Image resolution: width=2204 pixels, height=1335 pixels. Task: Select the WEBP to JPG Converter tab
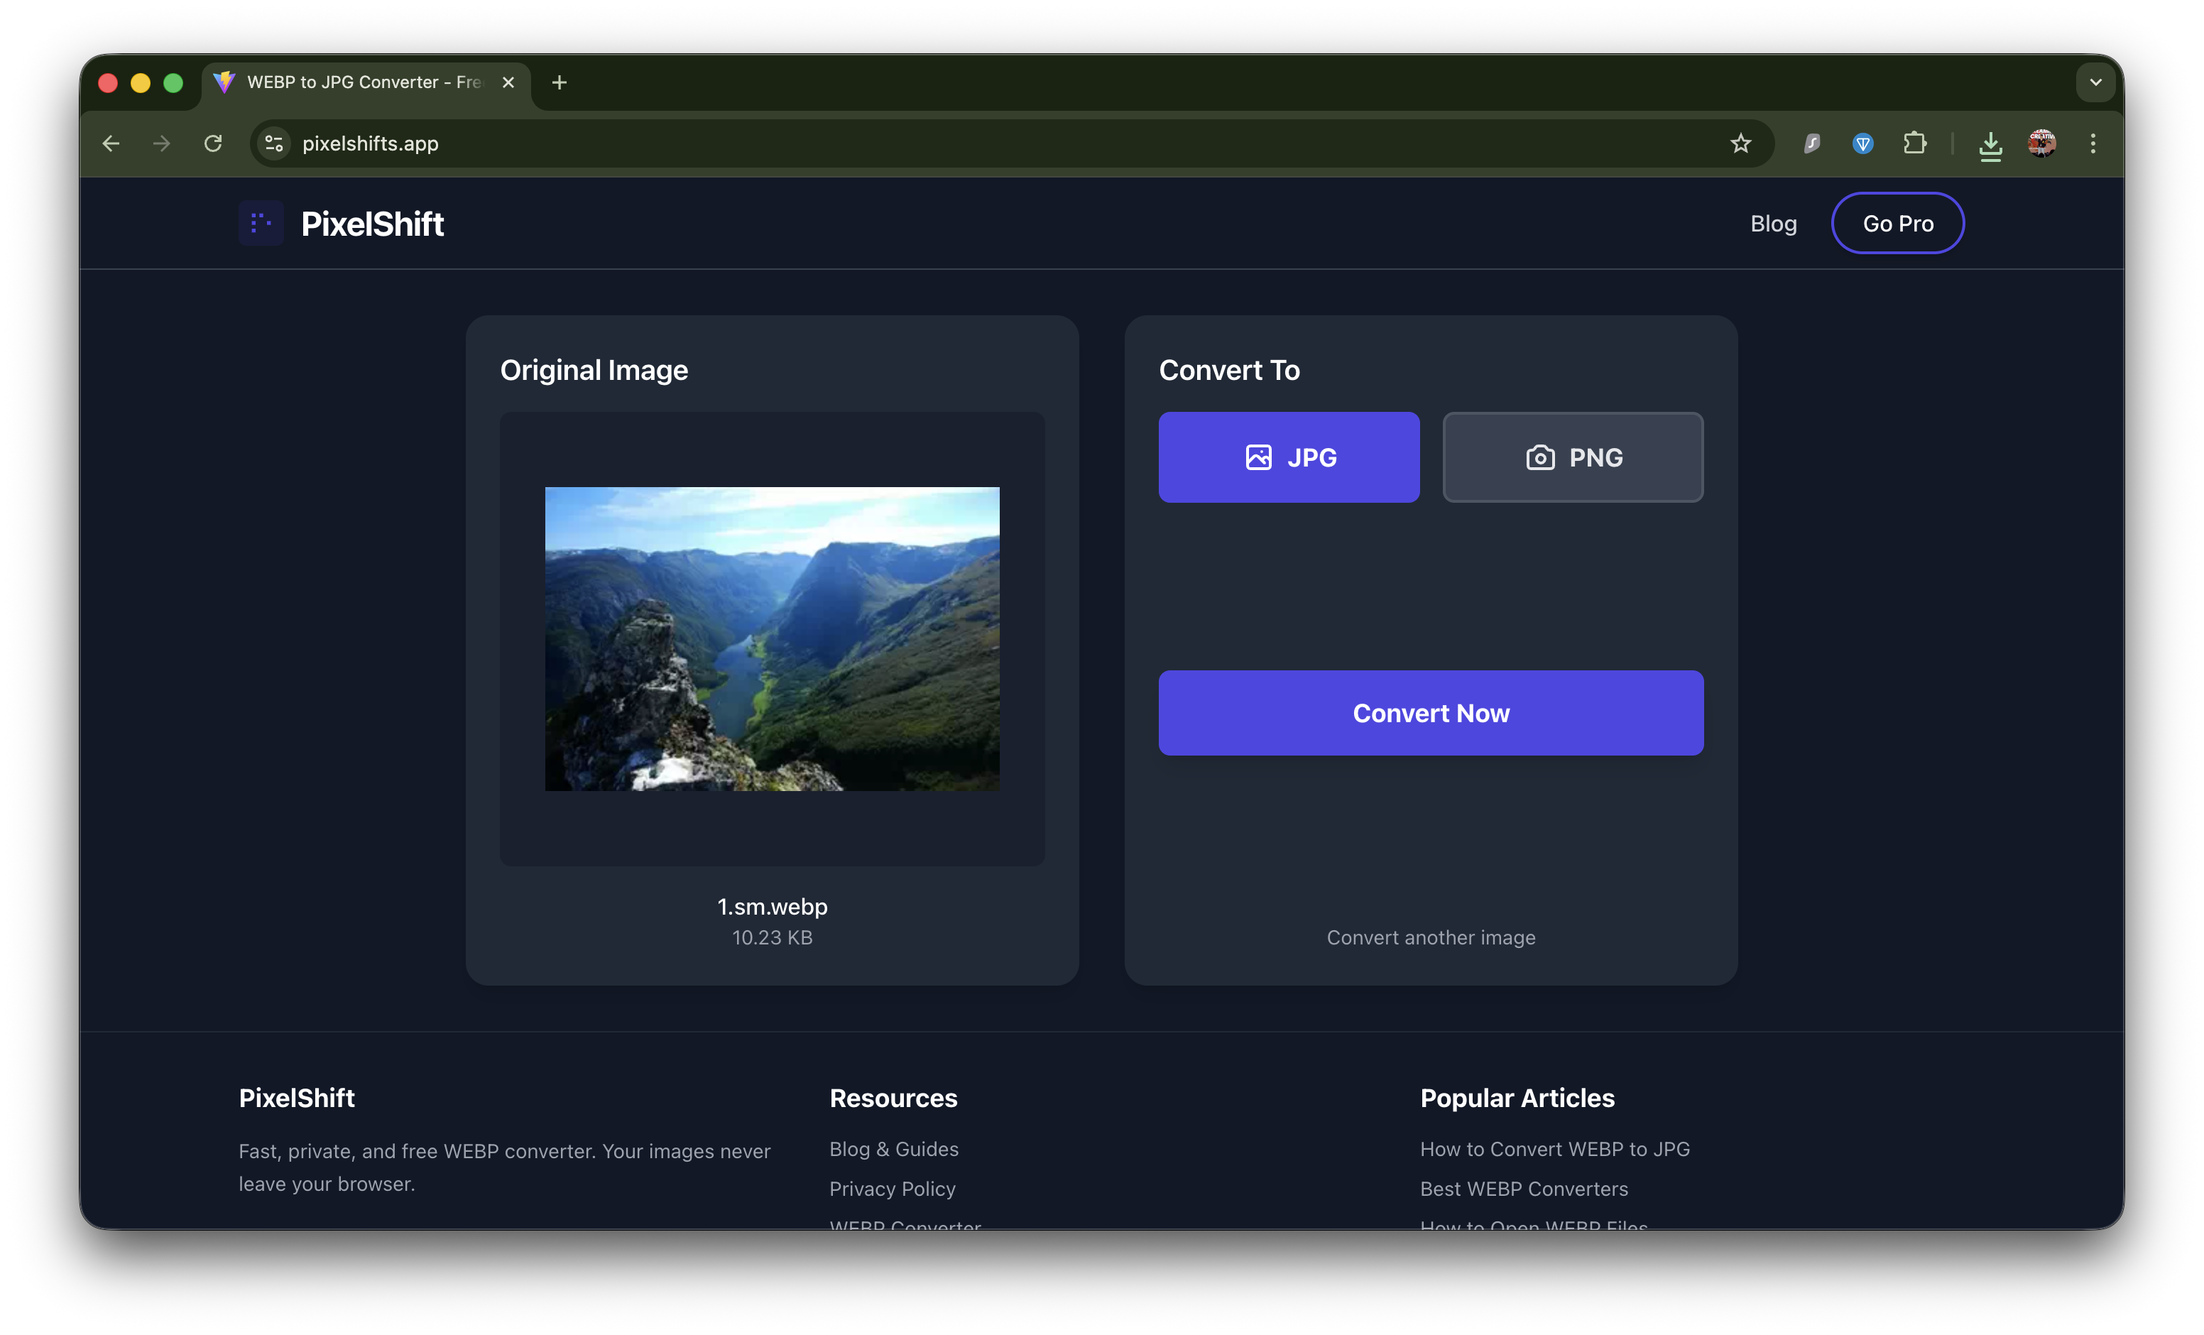[366, 82]
